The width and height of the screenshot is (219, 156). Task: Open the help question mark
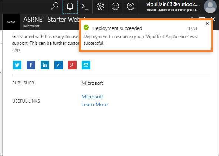pos(131,7)
